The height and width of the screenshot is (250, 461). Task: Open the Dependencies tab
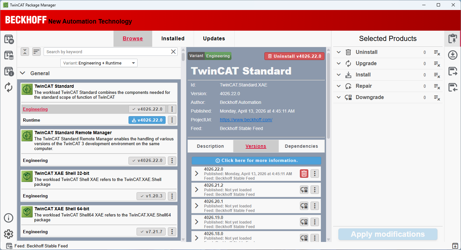click(301, 146)
